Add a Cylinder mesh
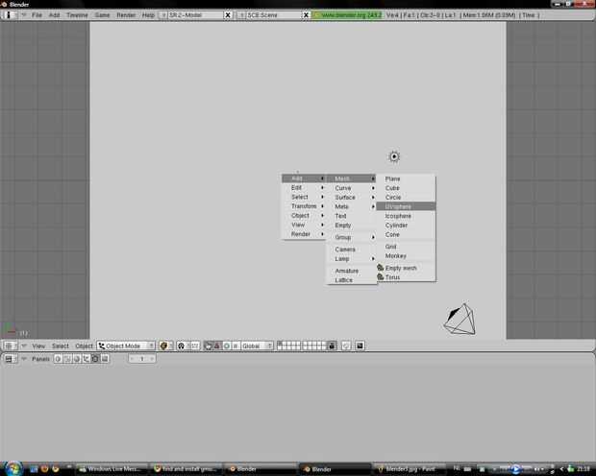 coord(406,226)
